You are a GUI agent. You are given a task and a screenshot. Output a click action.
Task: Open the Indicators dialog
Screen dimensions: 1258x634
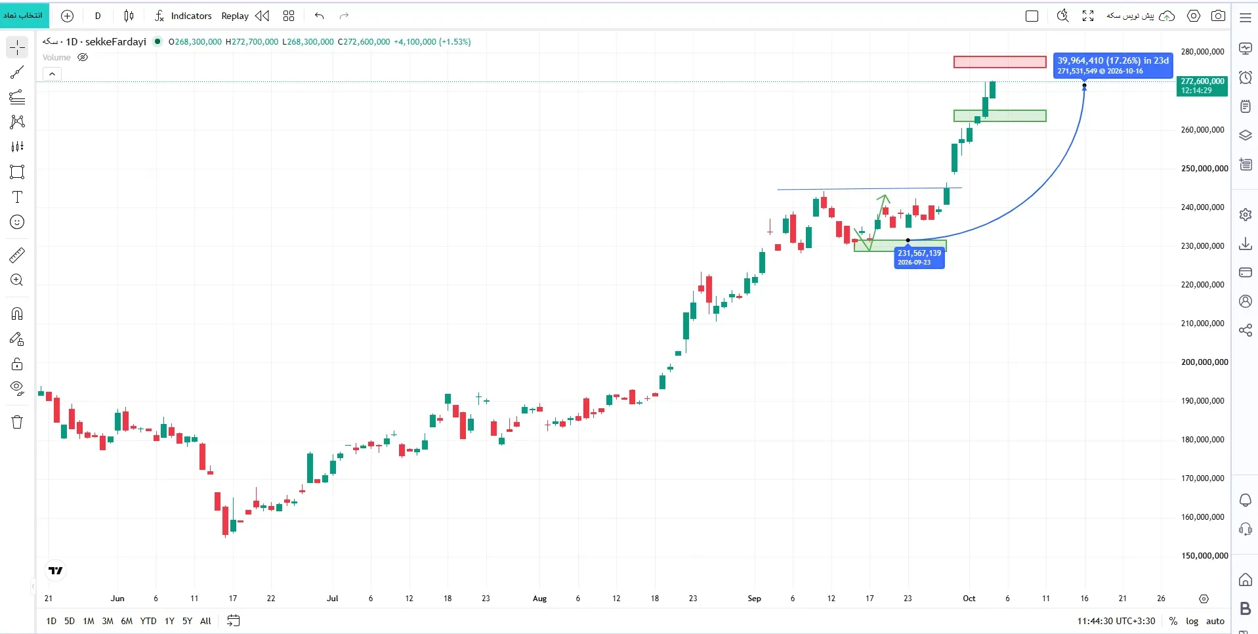coord(183,16)
